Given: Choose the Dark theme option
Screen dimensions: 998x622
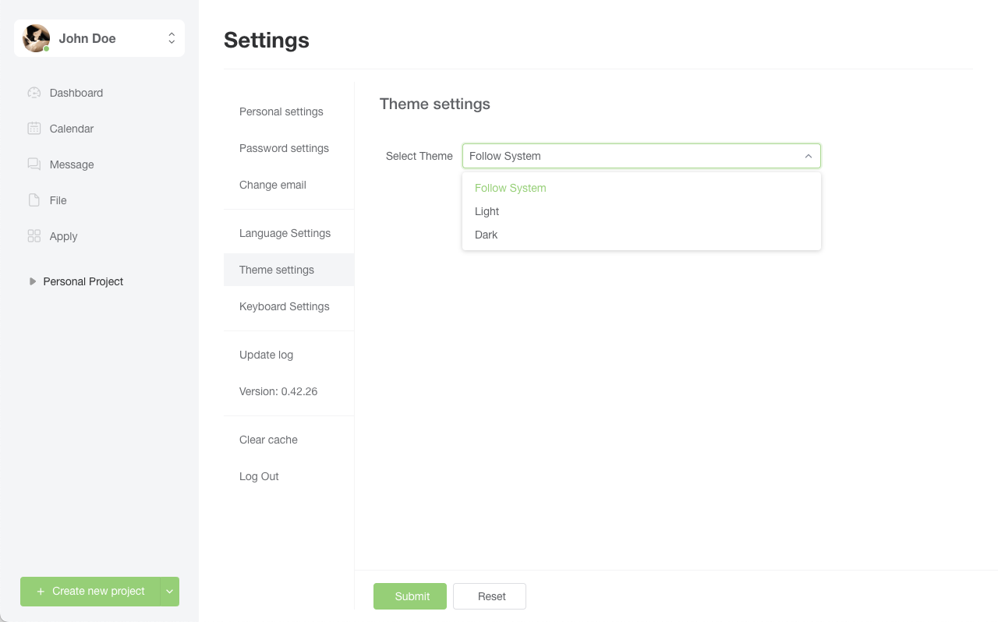Looking at the screenshot, I should [641, 235].
